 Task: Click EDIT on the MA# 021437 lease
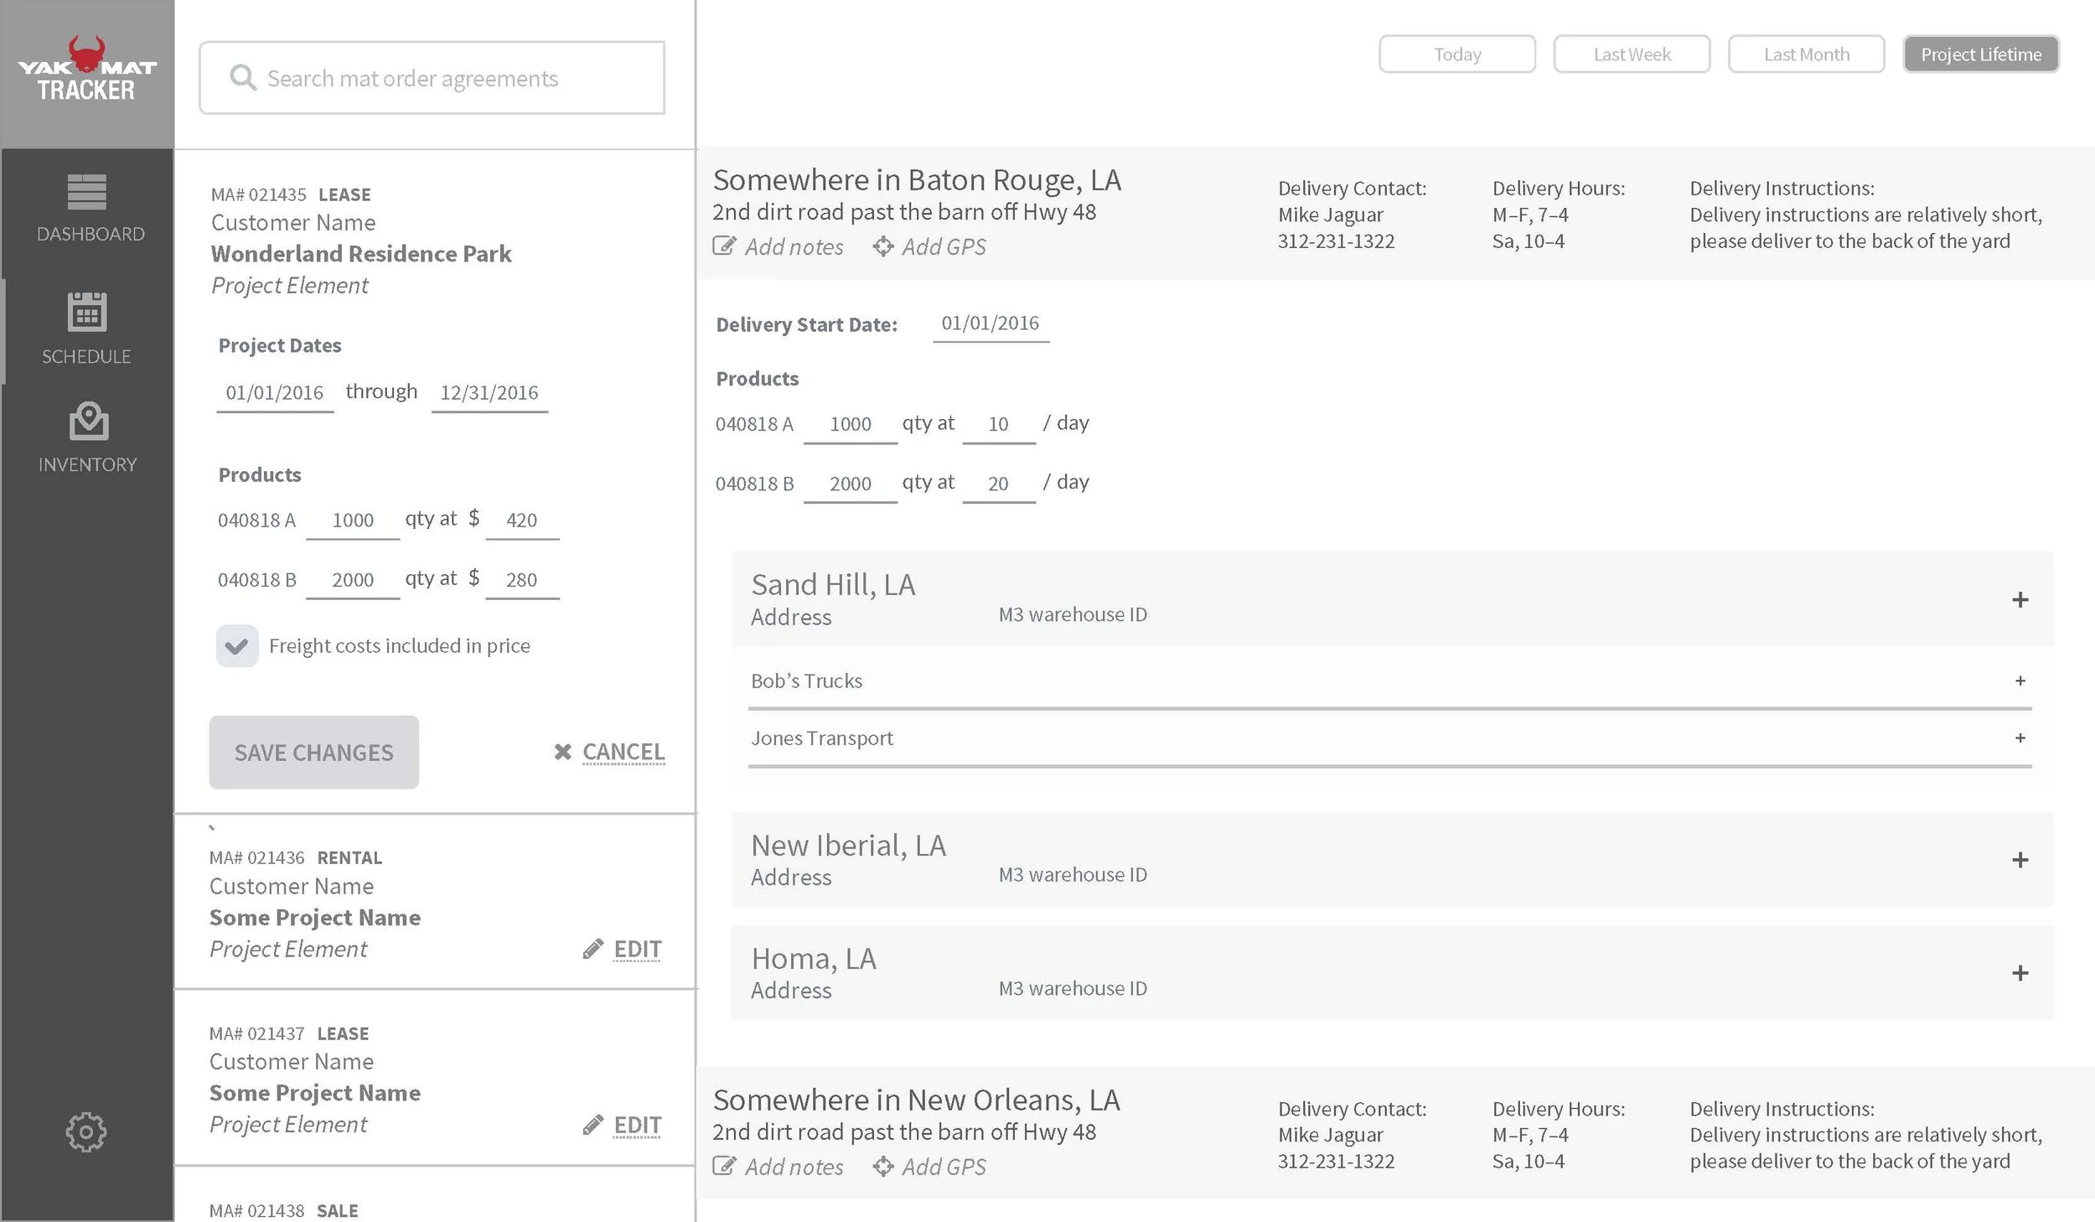637,1123
